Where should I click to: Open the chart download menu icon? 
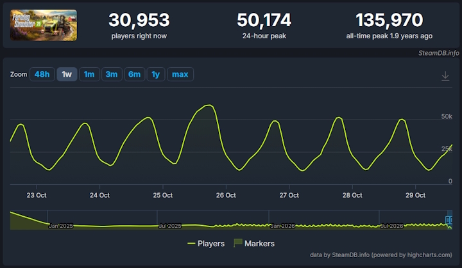pyautogui.click(x=445, y=76)
